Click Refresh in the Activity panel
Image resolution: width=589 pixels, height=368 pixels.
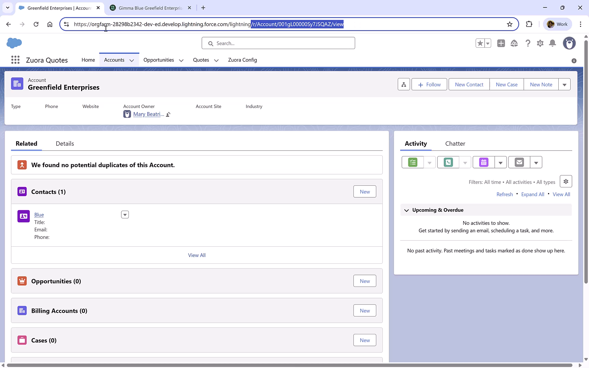504,194
